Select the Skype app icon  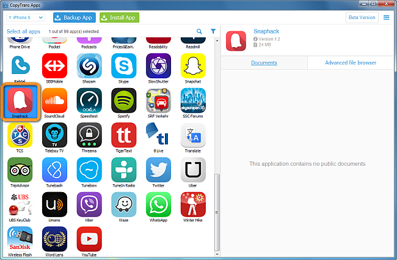(x=123, y=65)
